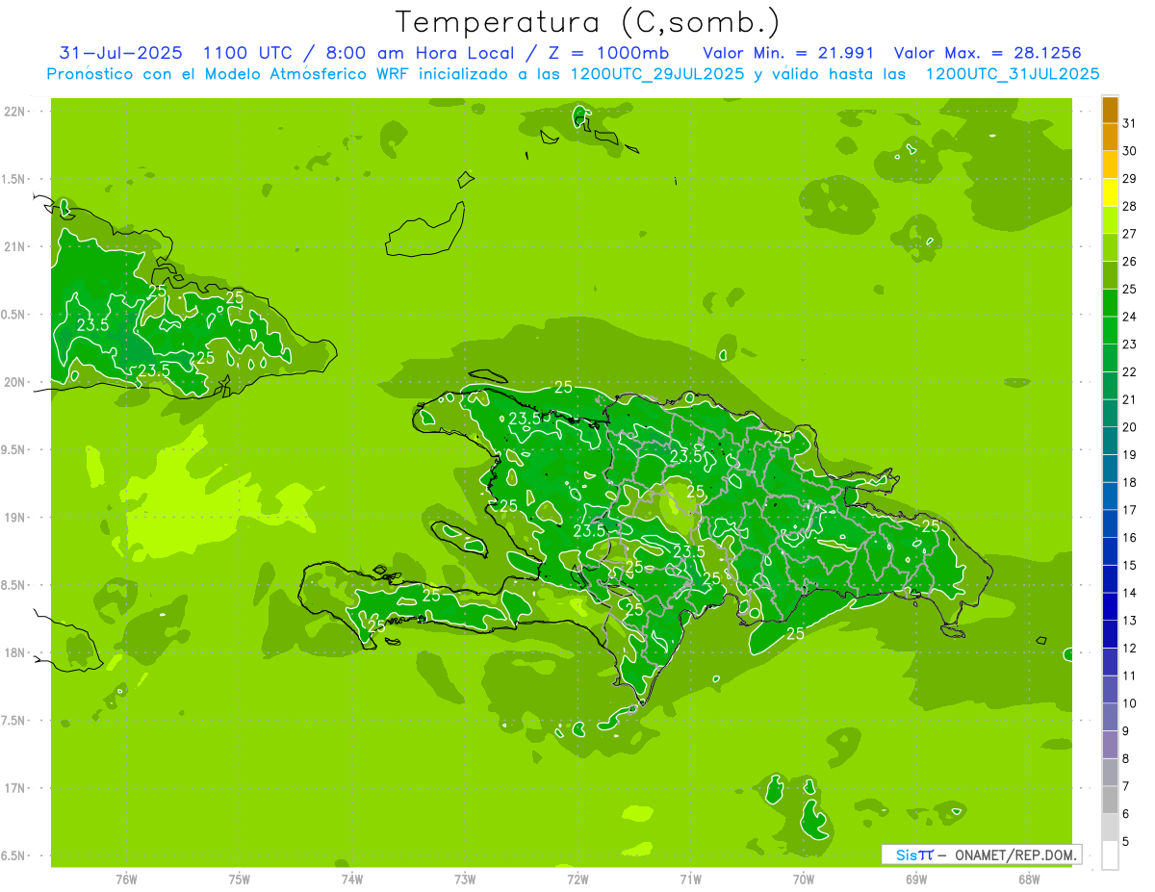Image resolution: width=1155 pixels, height=892 pixels.
Task: Click the "70W" longitude axis label
Action: click(804, 879)
